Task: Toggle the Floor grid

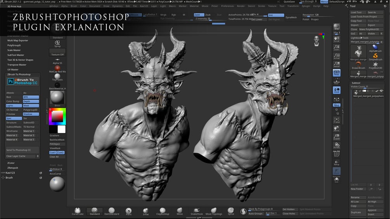Action: pyautogui.click(x=336, y=82)
